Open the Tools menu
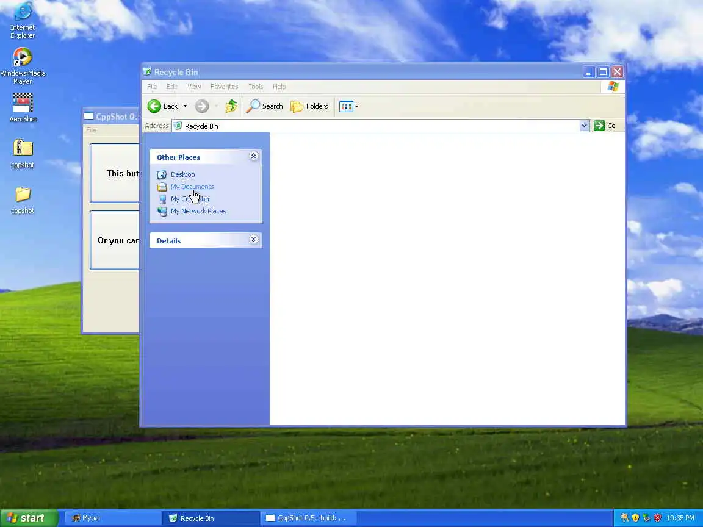Viewport: 703px width, 527px height. [x=256, y=87]
